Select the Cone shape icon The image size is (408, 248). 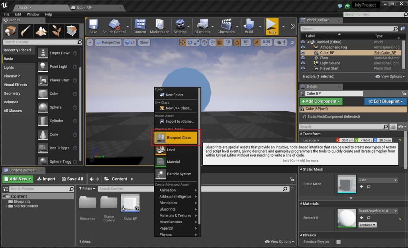point(43,134)
